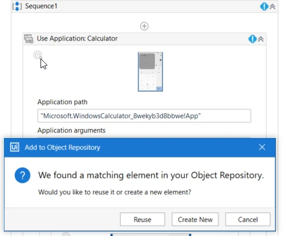Open the Calculator screenshot thumbnail
Viewport: 291px width, 236px height.
click(150, 72)
